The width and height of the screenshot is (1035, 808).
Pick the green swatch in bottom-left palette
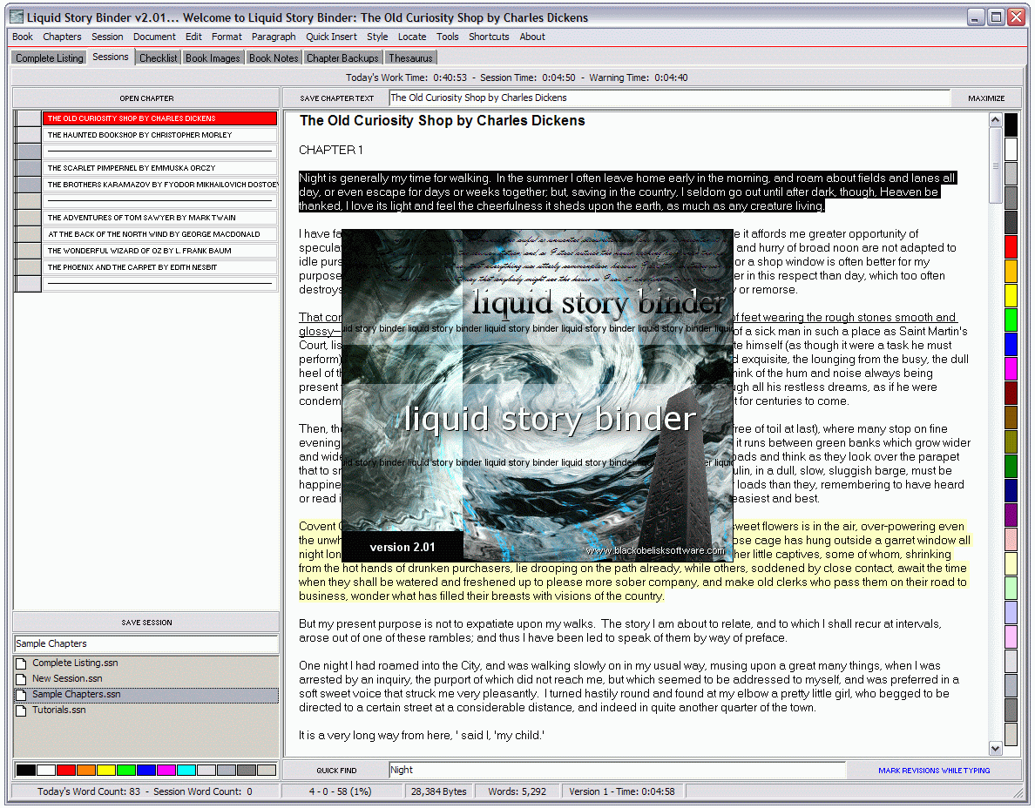(126, 771)
